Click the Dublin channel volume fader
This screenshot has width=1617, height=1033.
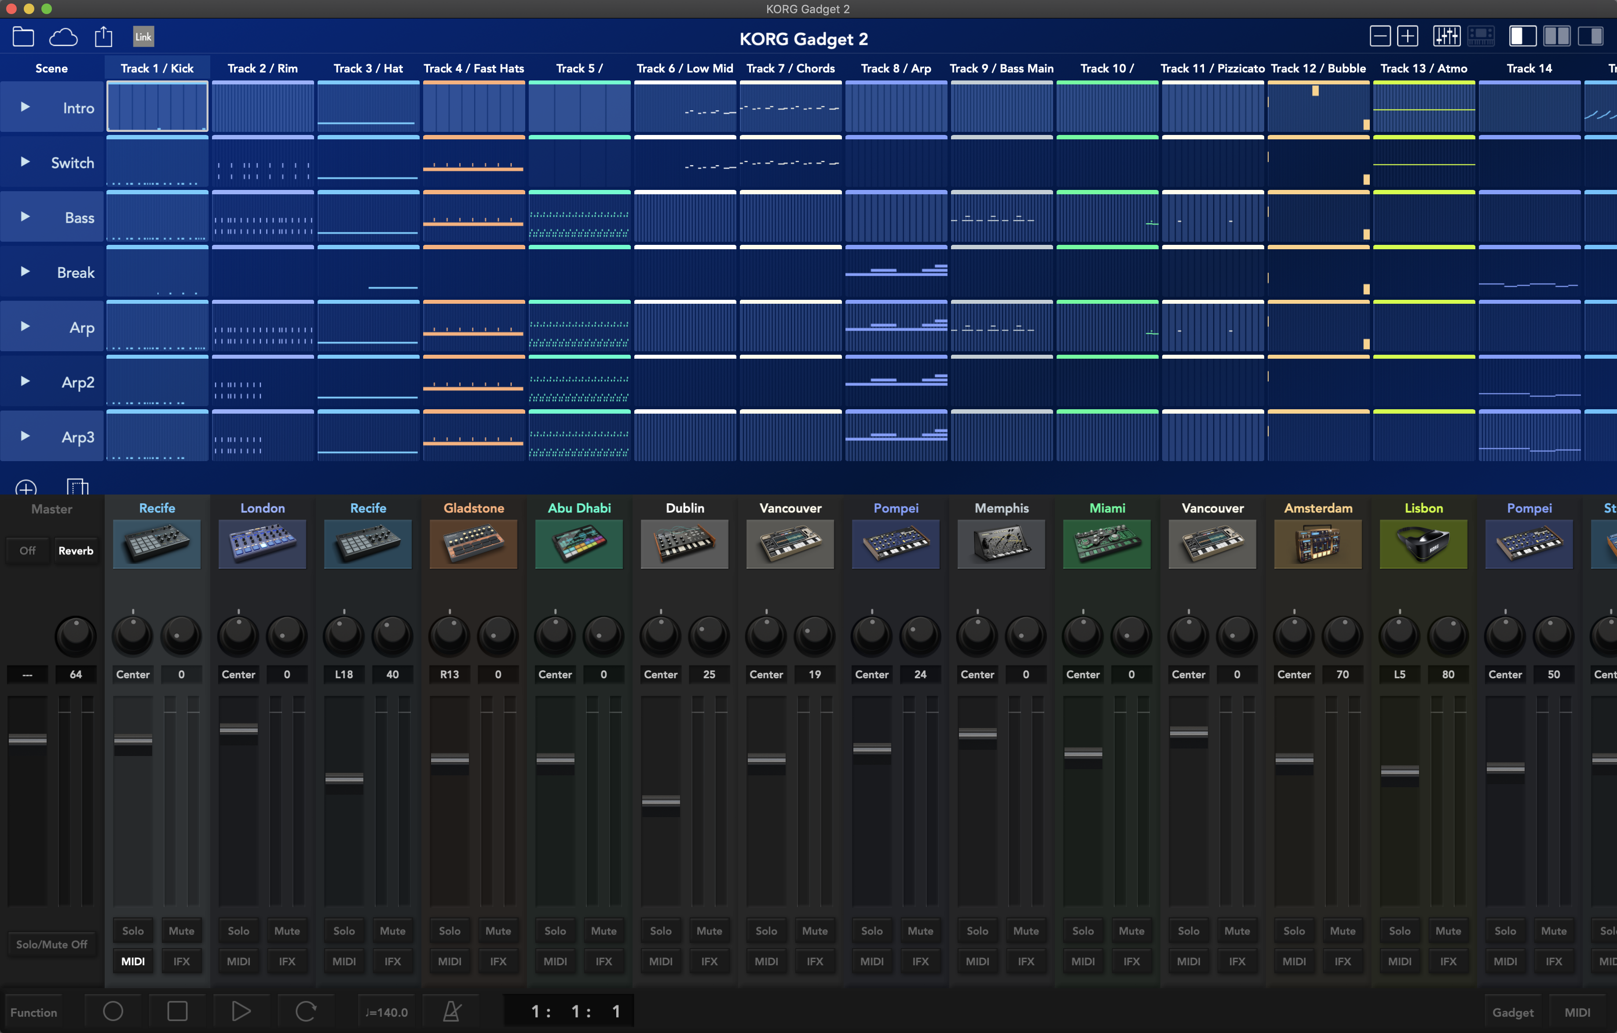pos(661,801)
